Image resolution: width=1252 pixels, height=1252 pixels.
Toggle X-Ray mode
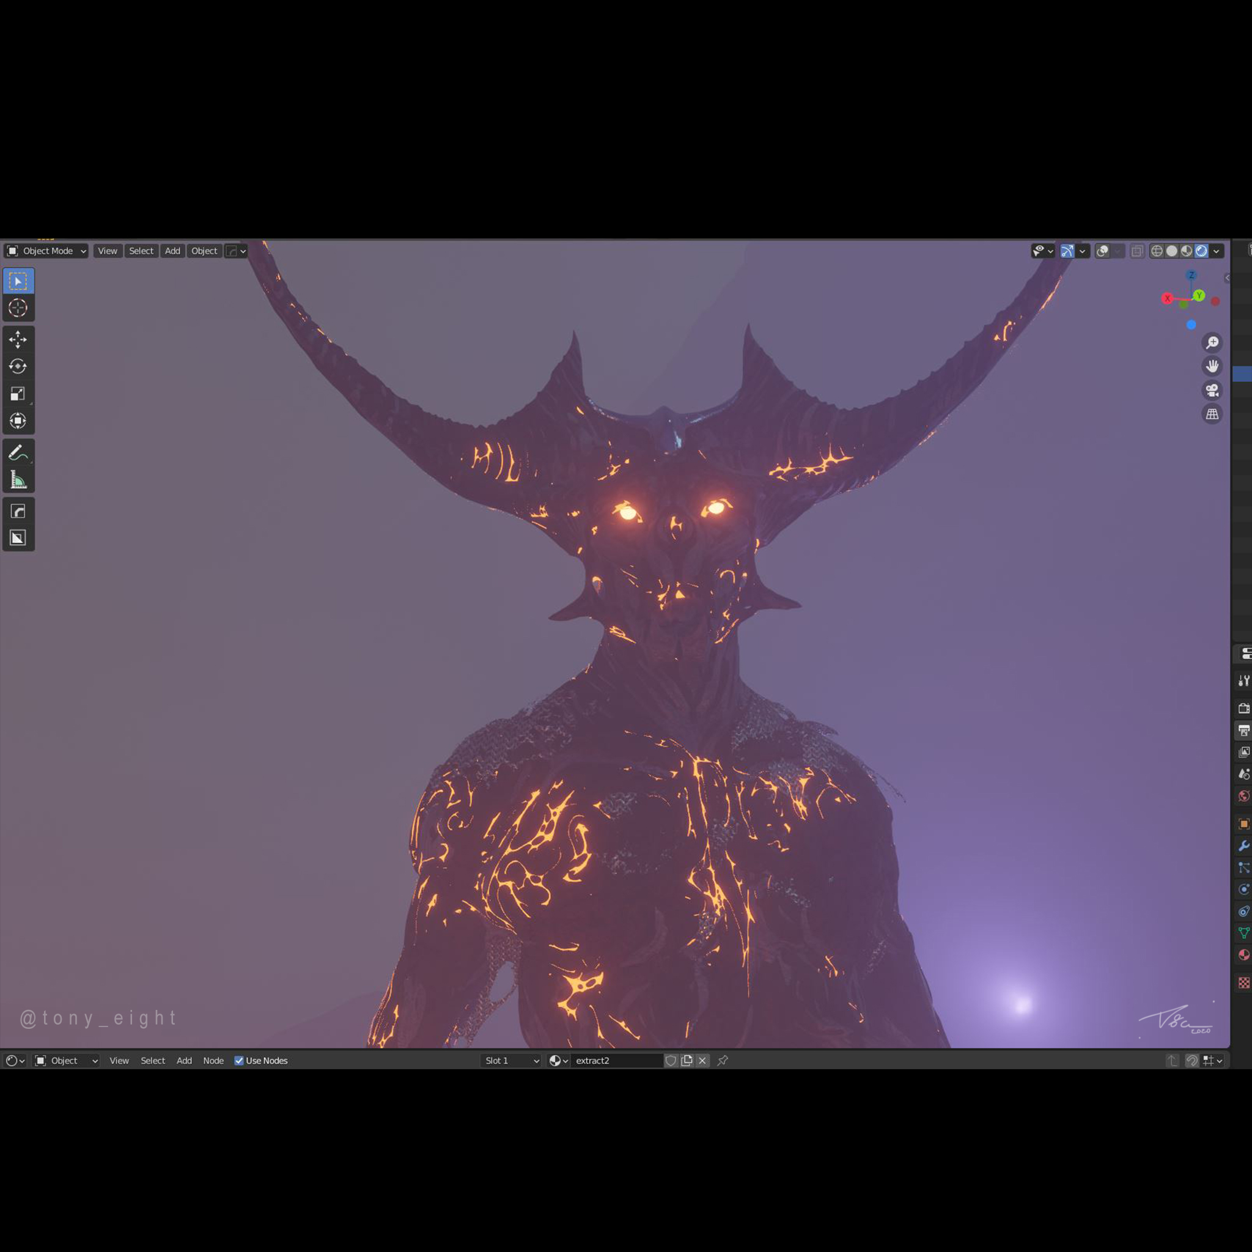pos(1137,251)
